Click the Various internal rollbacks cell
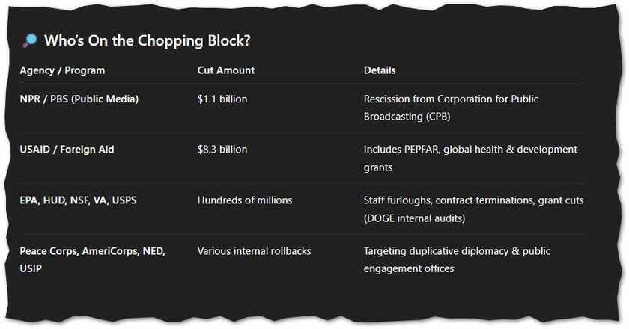 coord(254,251)
